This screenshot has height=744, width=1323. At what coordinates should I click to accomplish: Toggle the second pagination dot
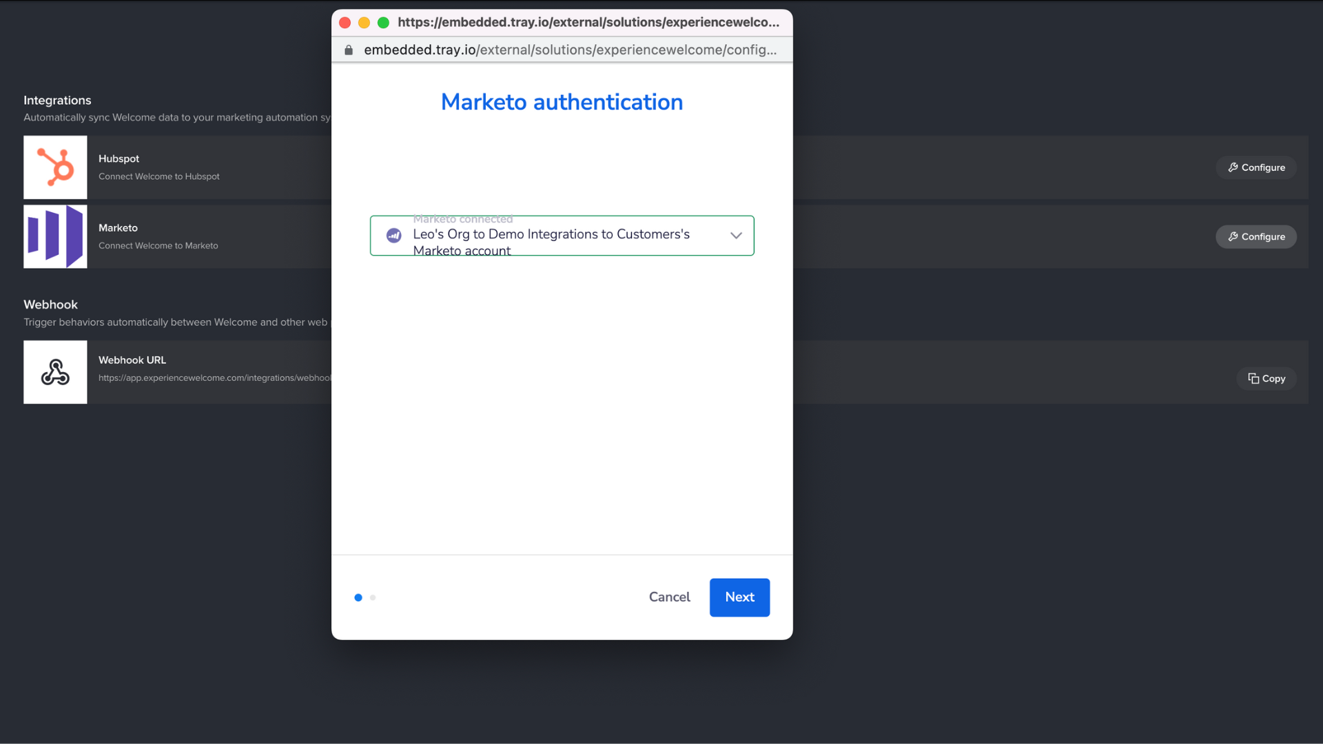373,598
